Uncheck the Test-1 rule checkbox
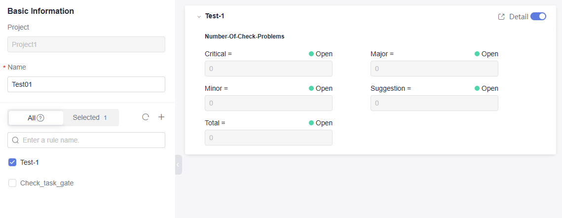The image size is (562, 218). click(12, 162)
